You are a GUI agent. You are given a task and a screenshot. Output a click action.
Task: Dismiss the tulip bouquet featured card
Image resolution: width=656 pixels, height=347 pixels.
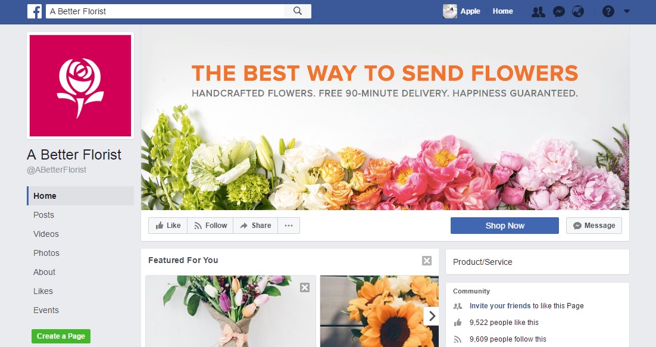(305, 287)
